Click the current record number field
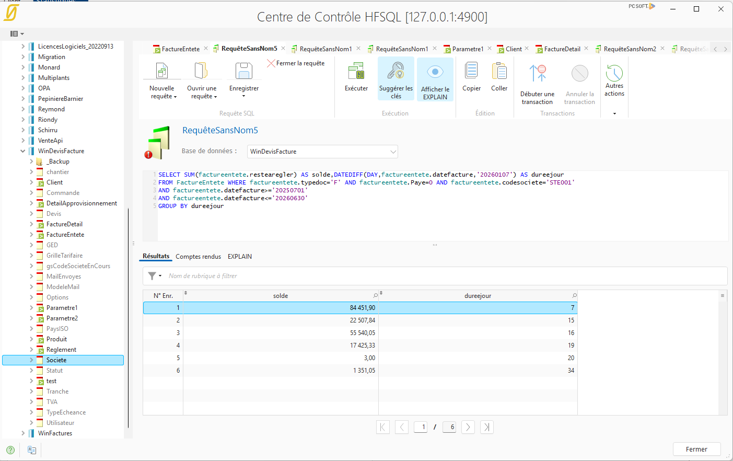 click(x=421, y=427)
